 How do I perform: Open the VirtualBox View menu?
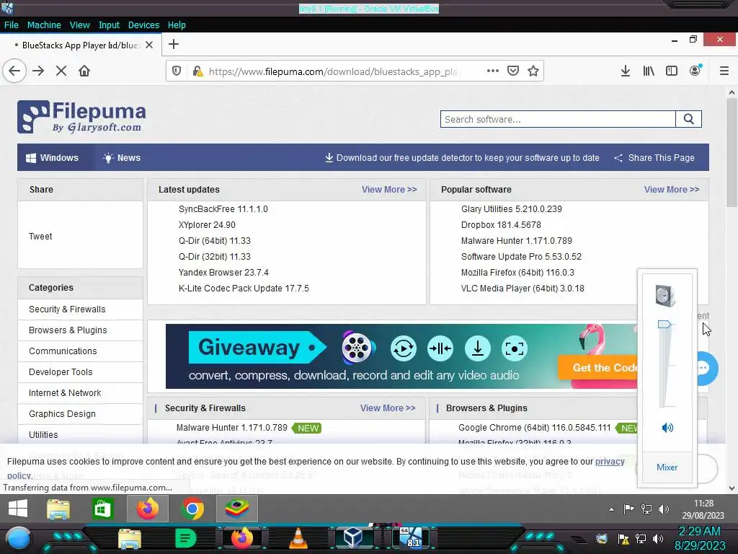tap(79, 25)
